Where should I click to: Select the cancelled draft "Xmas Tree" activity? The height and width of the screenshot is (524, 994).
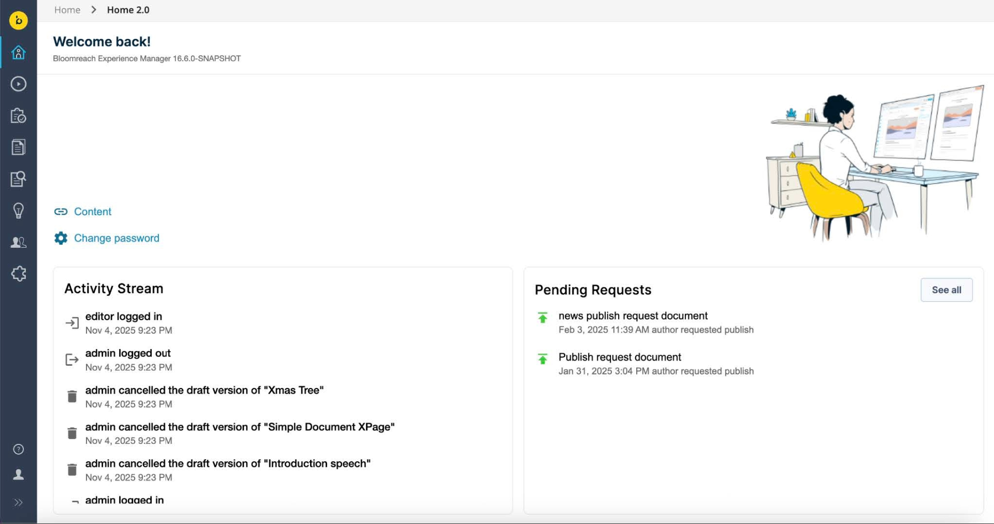pyautogui.click(x=204, y=391)
